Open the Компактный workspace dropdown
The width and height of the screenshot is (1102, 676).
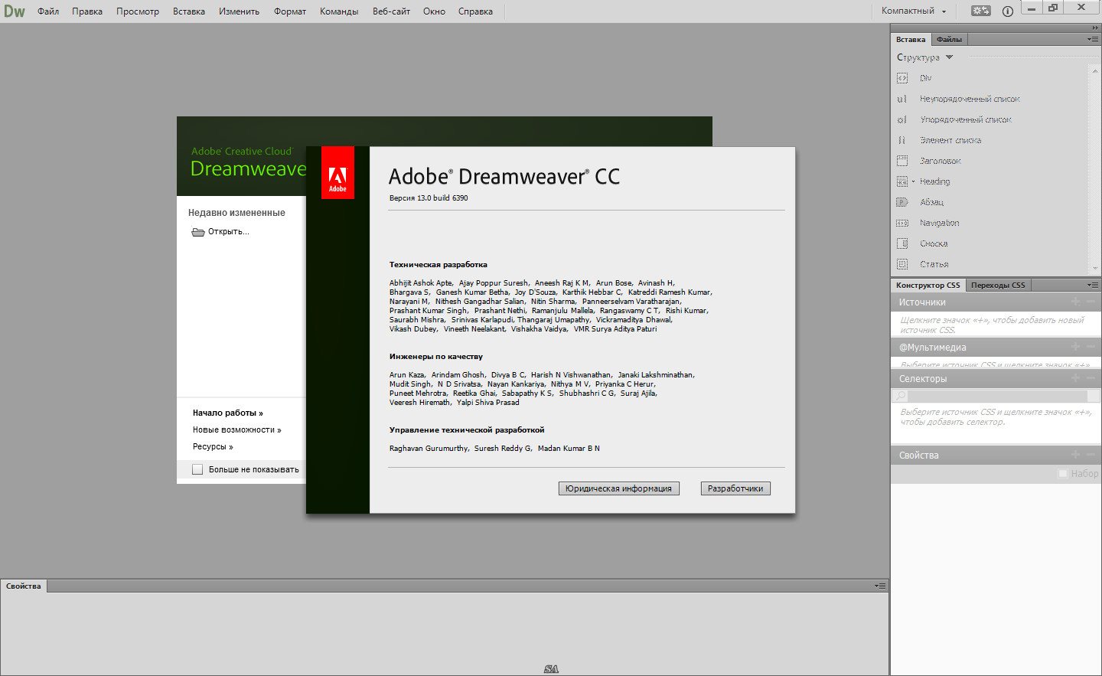pos(915,11)
